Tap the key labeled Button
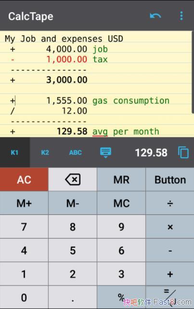 pyautogui.click(x=170, y=179)
